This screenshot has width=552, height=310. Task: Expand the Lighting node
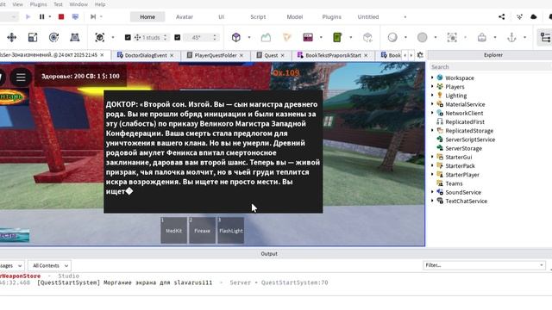coord(432,95)
